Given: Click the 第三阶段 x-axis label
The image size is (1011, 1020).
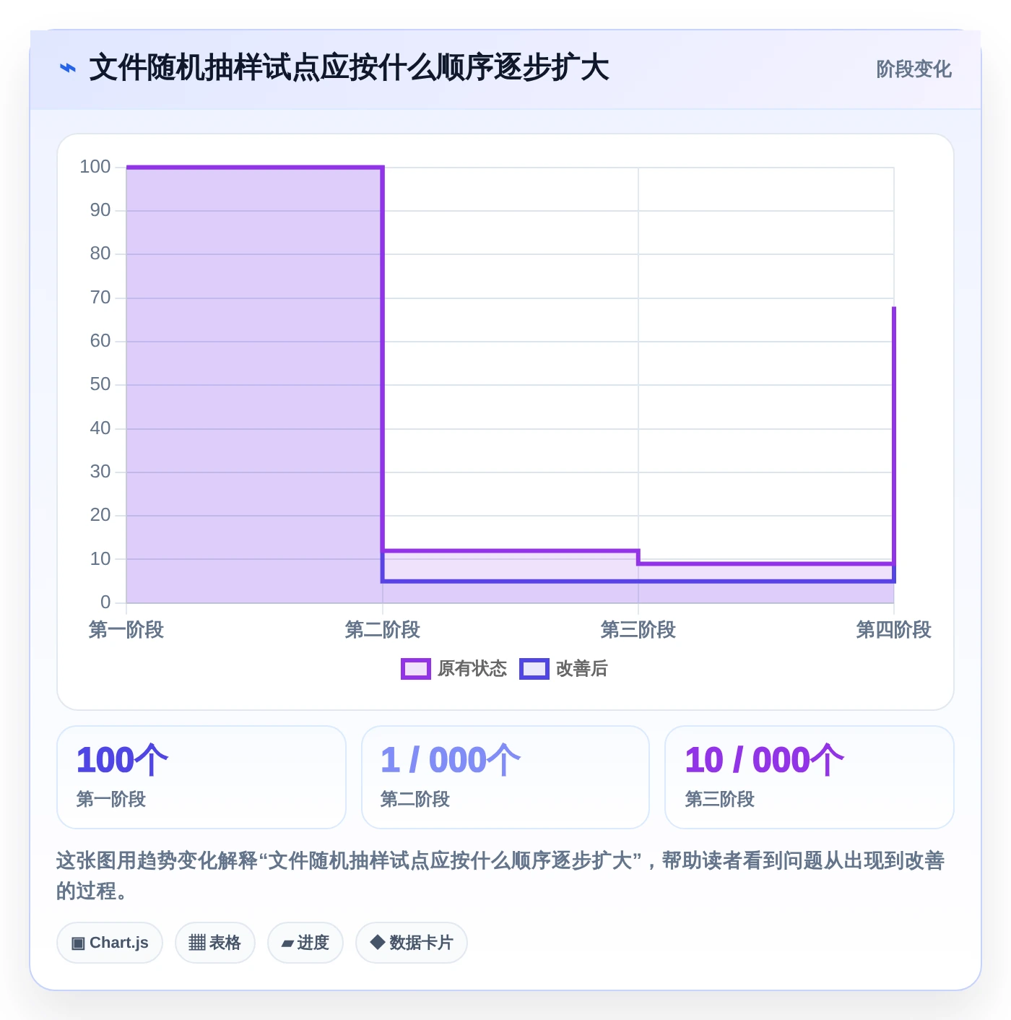Looking at the screenshot, I should coord(638,630).
